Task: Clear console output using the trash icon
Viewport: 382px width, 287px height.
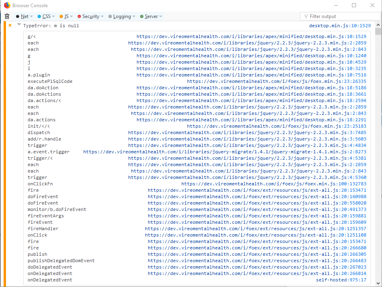Action: 6,16
